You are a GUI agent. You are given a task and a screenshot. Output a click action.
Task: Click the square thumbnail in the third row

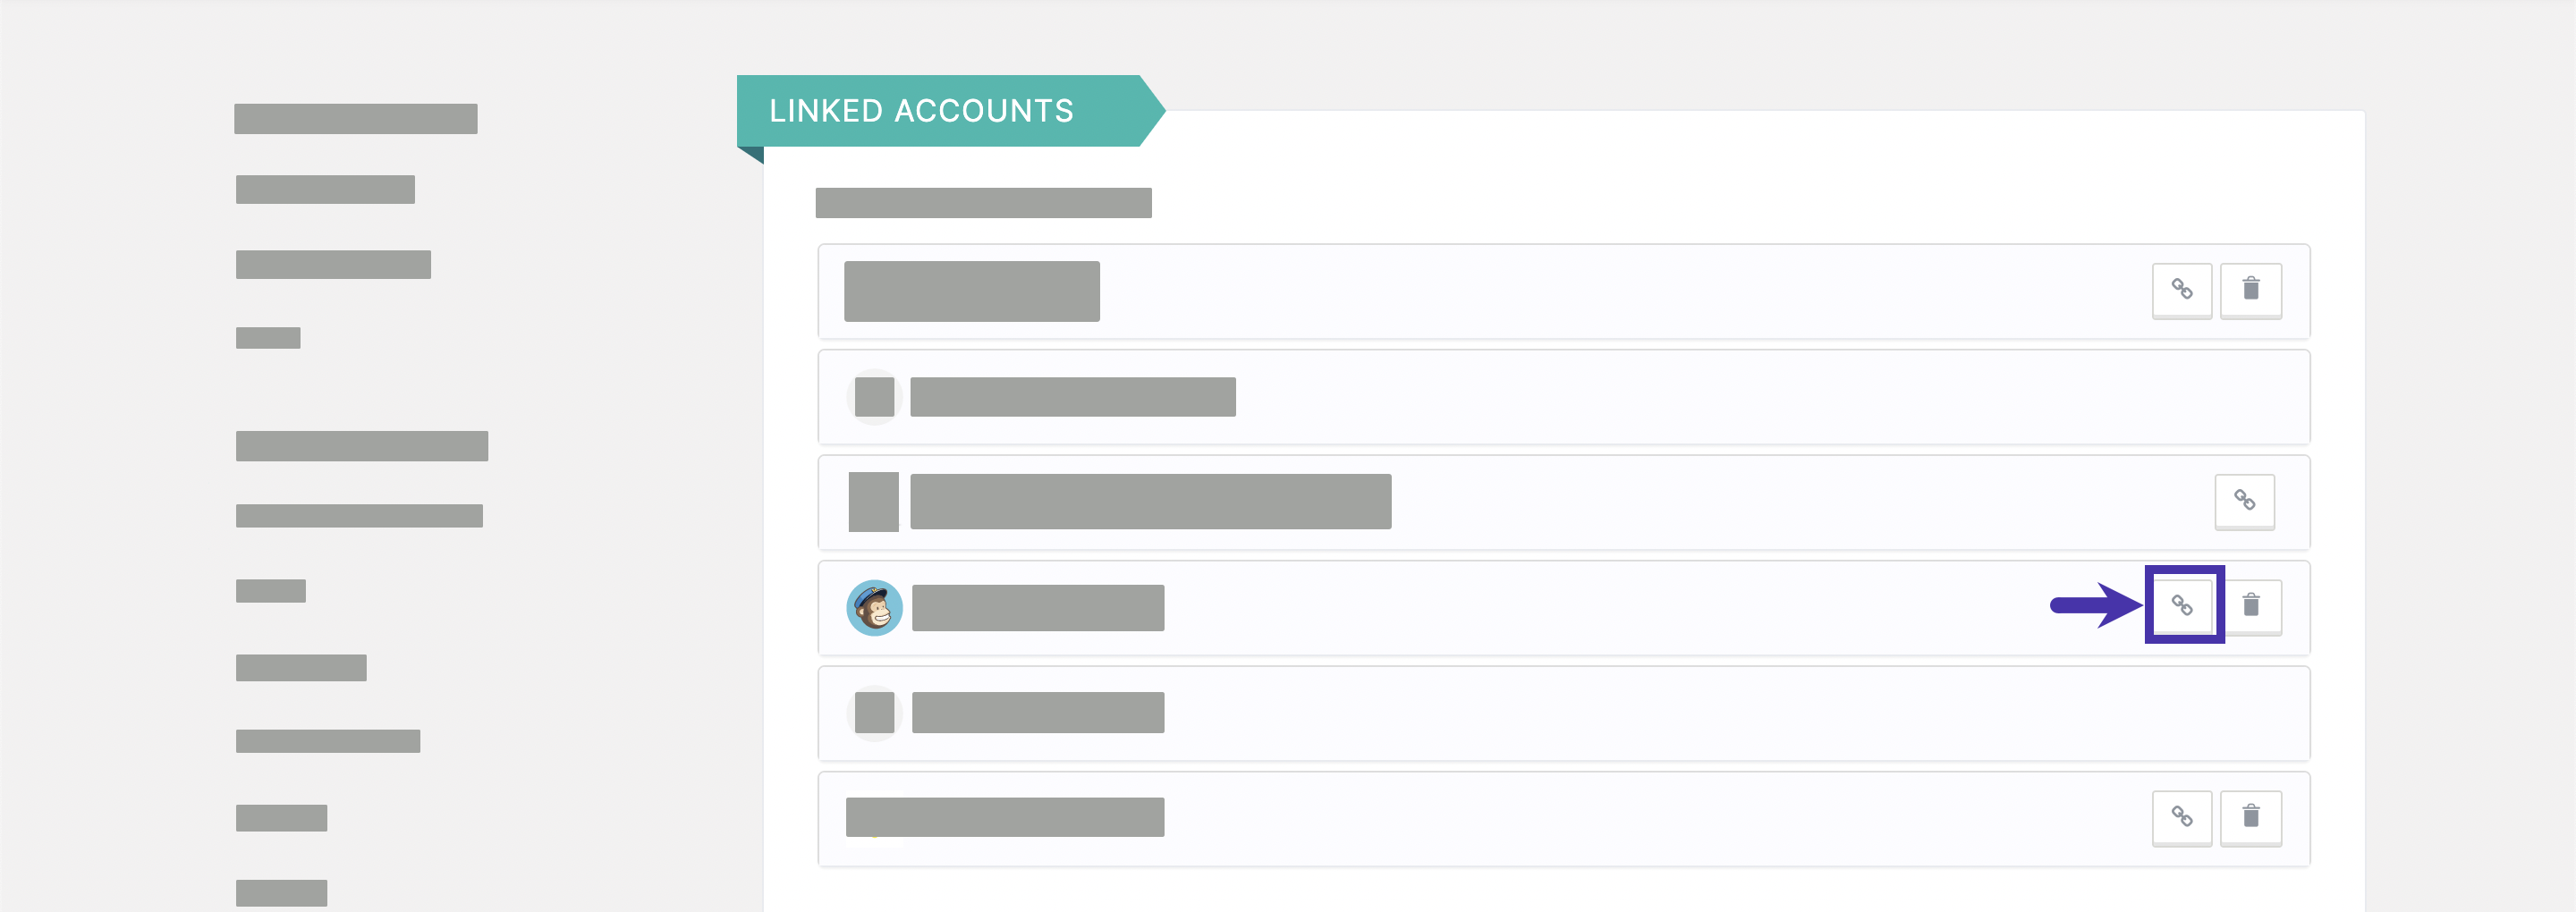coord(874,502)
